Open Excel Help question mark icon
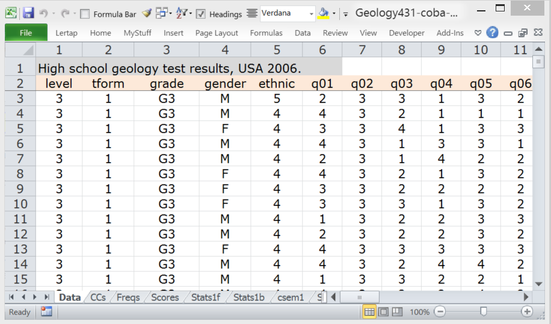The image size is (551, 324). click(492, 33)
